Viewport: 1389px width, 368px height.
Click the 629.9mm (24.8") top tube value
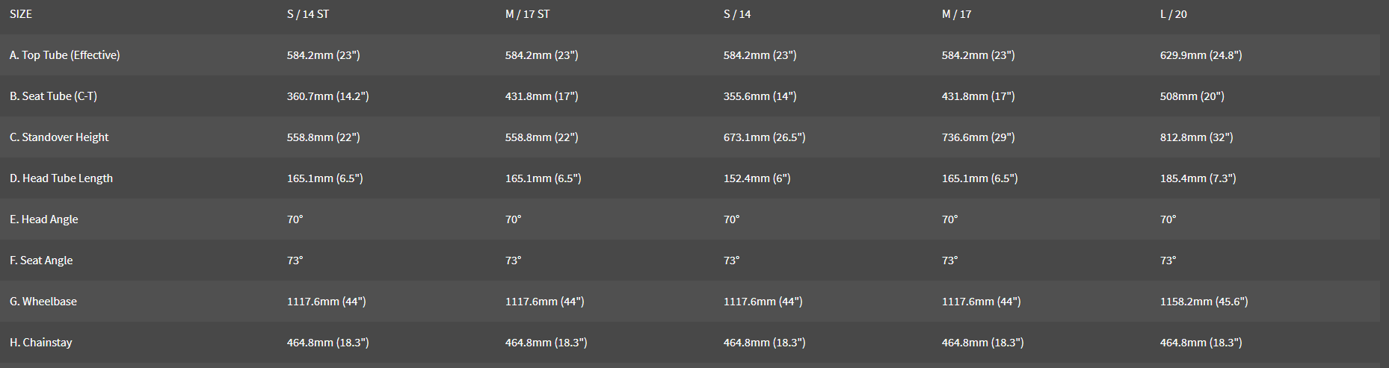click(1201, 55)
